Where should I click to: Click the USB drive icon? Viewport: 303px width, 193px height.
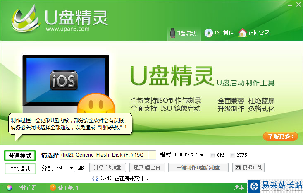coord(172,33)
